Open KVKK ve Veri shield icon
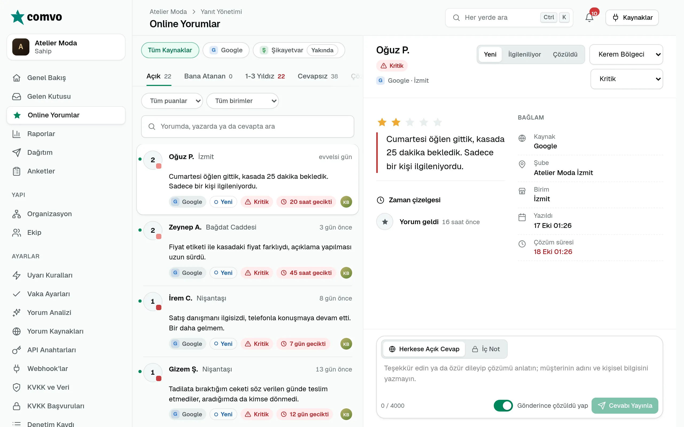684x427 pixels. 16,387
